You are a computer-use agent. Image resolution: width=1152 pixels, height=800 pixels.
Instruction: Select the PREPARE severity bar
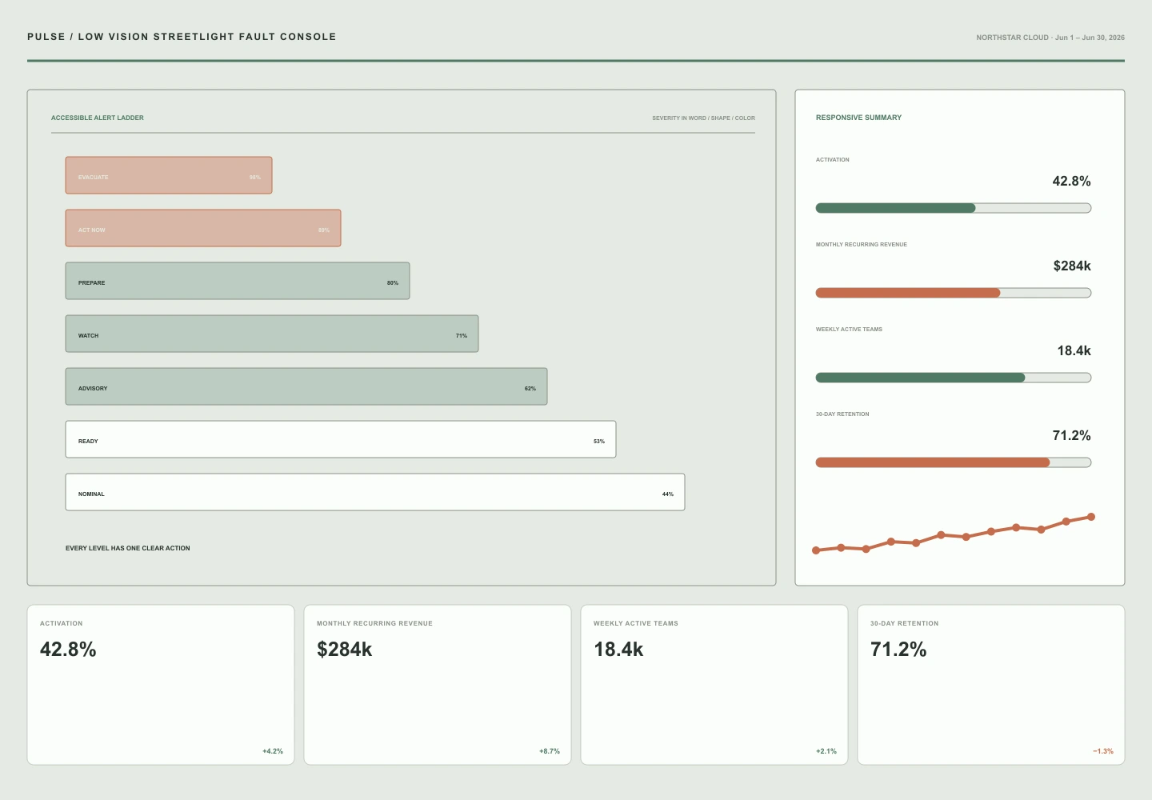(238, 281)
